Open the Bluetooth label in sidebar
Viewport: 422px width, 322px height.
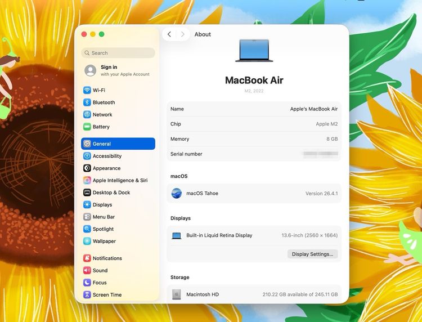point(104,102)
